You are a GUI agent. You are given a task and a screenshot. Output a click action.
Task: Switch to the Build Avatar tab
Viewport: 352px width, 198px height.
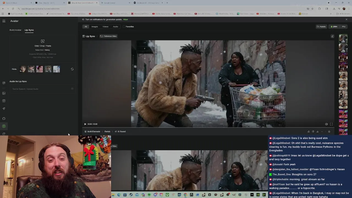pos(15,30)
